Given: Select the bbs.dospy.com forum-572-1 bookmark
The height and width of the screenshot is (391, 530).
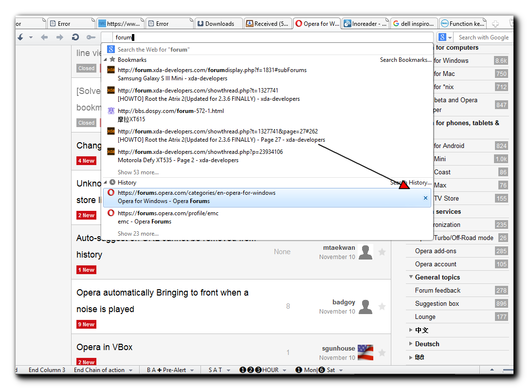Looking at the screenshot, I should (x=267, y=115).
